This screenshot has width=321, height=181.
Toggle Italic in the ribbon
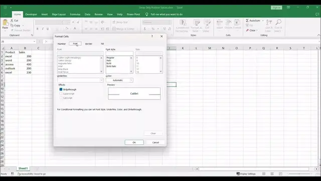tap(43, 29)
